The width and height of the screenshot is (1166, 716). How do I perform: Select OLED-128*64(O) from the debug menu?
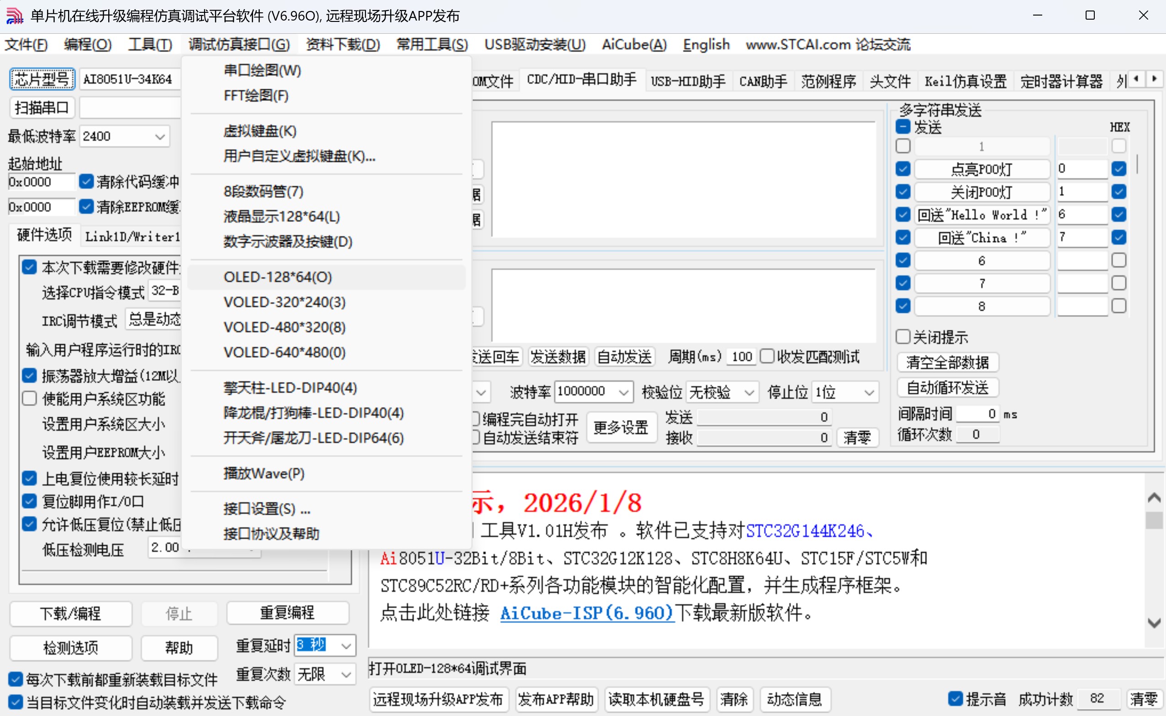click(278, 277)
